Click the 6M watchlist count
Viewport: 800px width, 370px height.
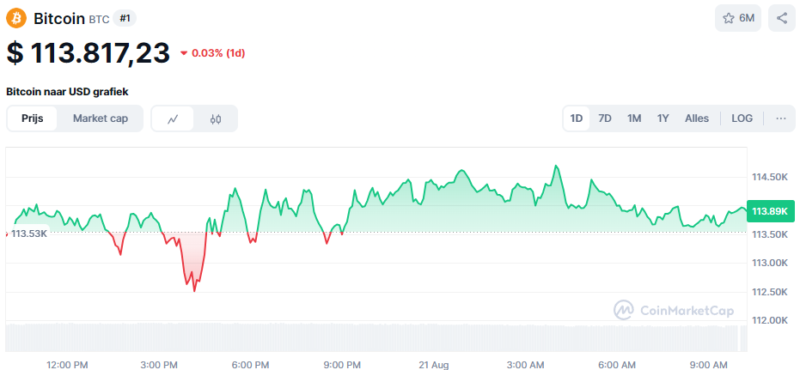[747, 18]
